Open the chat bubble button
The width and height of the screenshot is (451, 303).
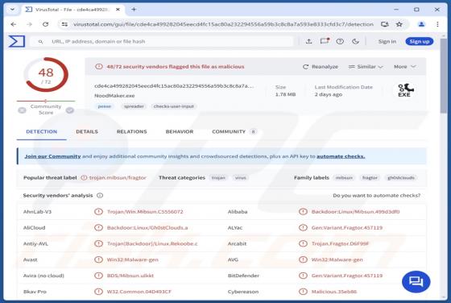point(416,281)
